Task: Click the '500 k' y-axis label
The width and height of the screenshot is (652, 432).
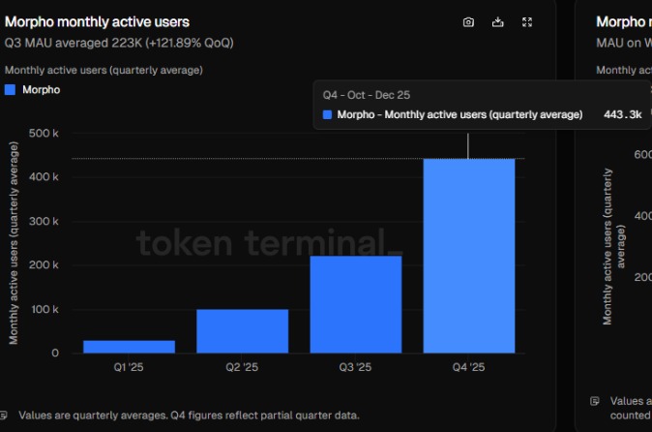Action: coord(44,133)
